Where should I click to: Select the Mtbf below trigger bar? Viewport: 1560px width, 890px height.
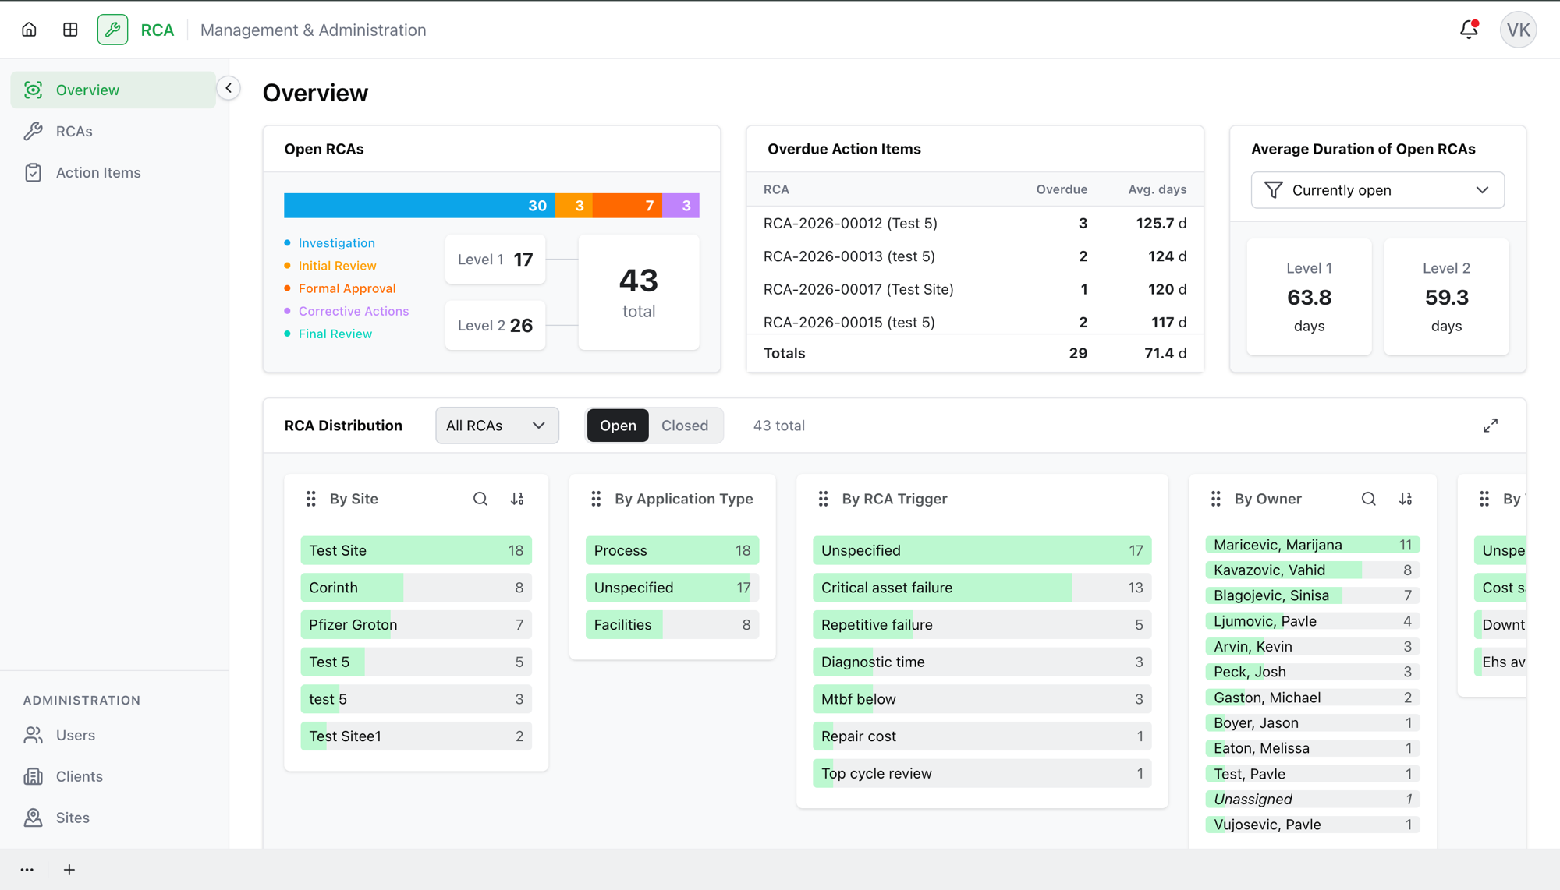(x=981, y=699)
